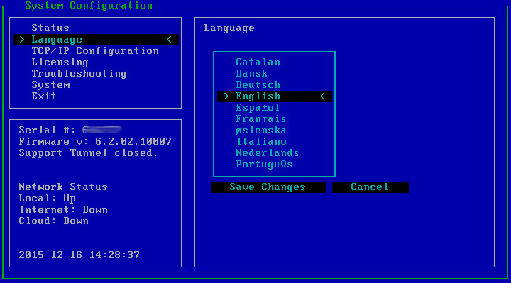Open TCP/IP Configuration menu item

tap(95, 51)
